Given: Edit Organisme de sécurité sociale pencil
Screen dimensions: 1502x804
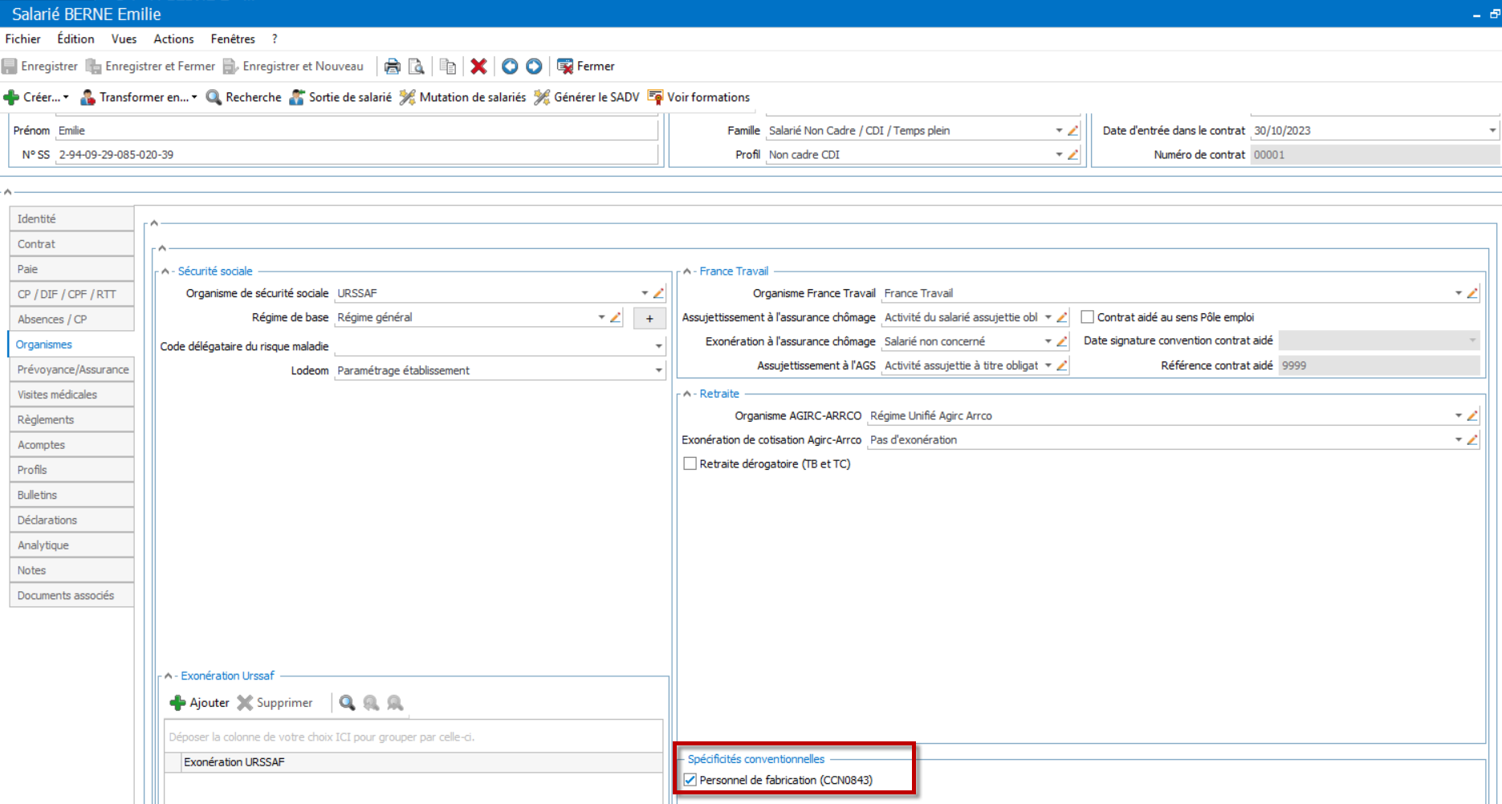Looking at the screenshot, I should pyautogui.click(x=658, y=293).
